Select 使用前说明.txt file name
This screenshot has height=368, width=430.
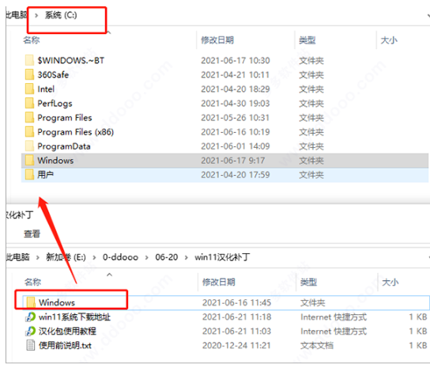(x=66, y=346)
